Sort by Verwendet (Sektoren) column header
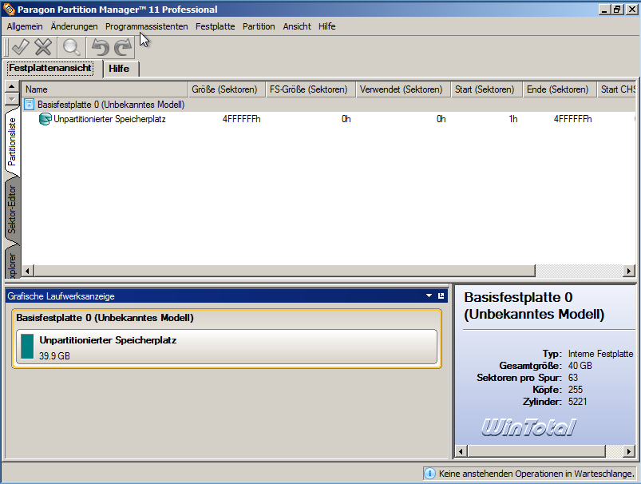The image size is (641, 484). coord(403,89)
